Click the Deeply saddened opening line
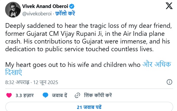This screenshot has height=111, width=177. 89,26
